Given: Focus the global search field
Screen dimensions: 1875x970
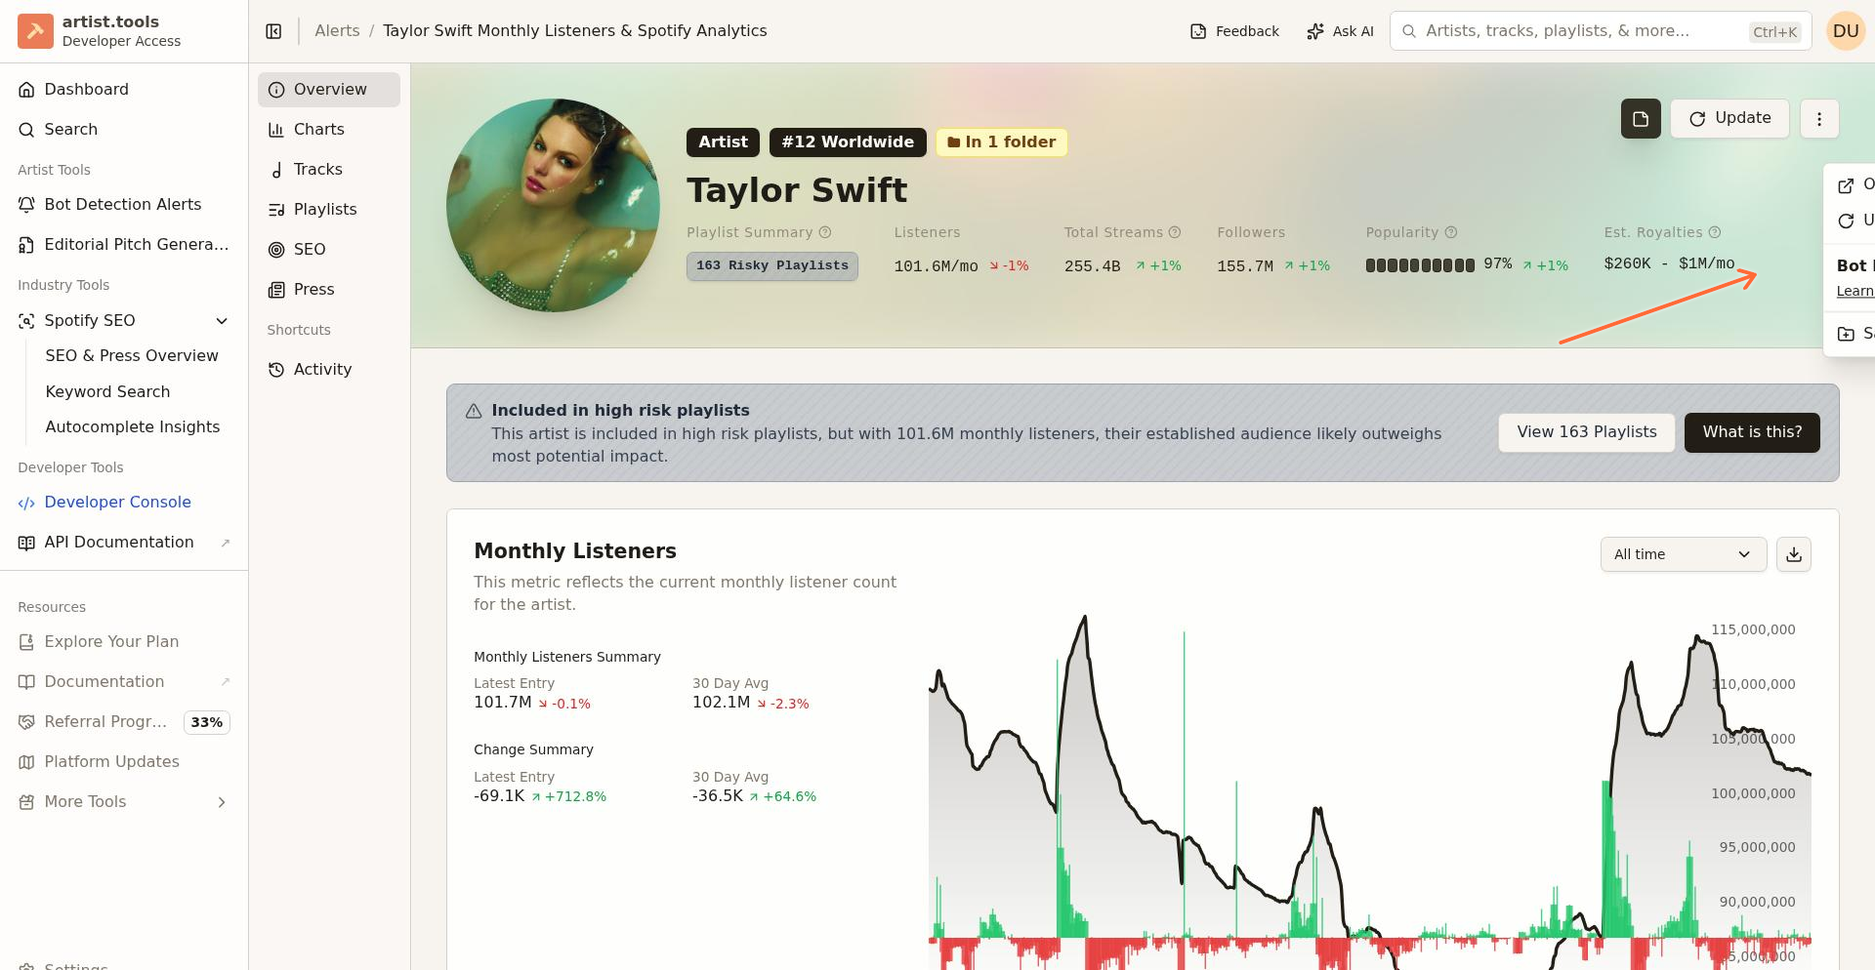Looking at the screenshot, I should click(1601, 31).
